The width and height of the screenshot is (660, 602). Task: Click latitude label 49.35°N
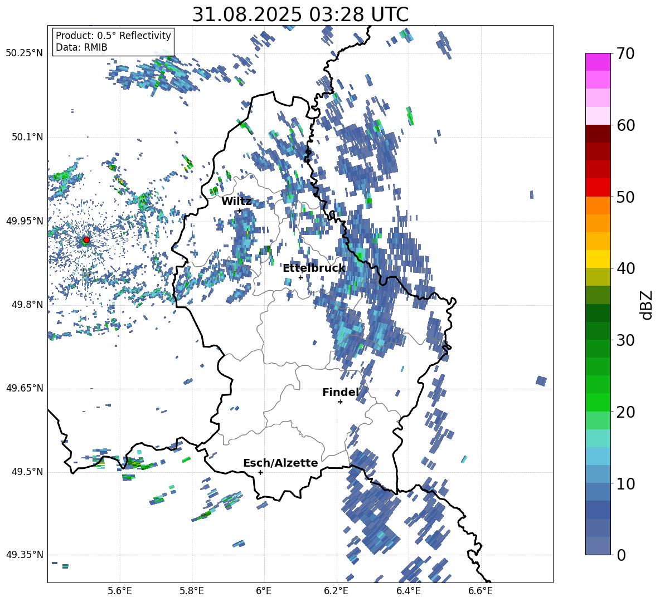(x=25, y=555)
